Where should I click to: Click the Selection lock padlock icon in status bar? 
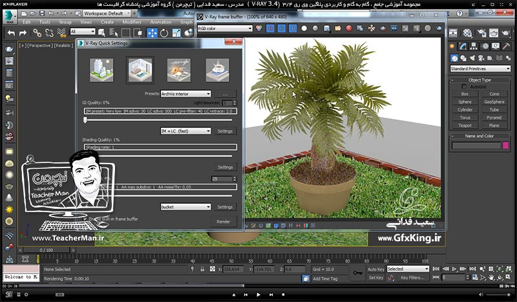pos(202,269)
